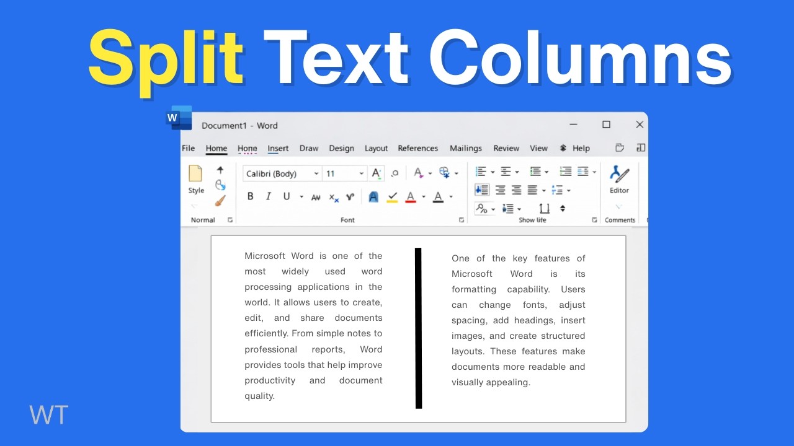Click the A icon with purple marker
Image resolution: width=794 pixels, height=446 pixels.
419,173
